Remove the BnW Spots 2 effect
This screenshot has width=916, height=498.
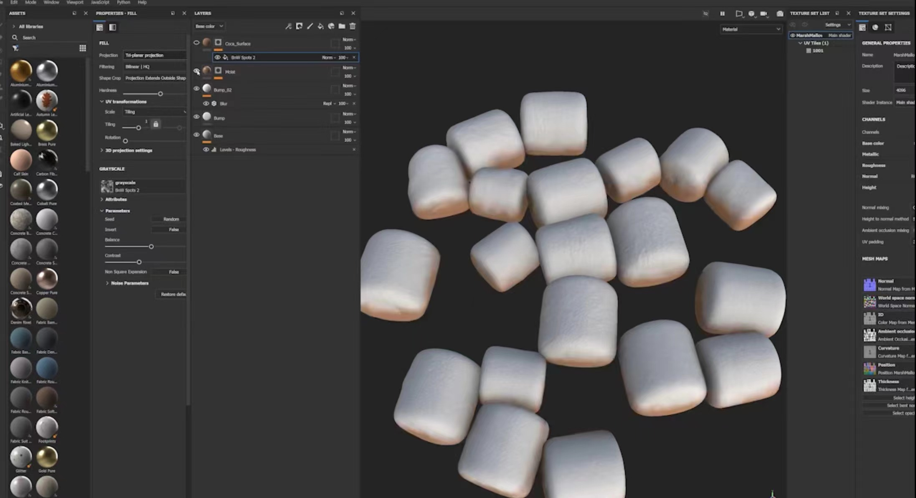click(x=354, y=58)
